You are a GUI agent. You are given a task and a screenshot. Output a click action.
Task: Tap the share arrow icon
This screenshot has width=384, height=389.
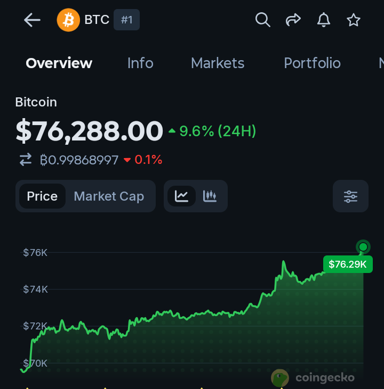pyautogui.click(x=293, y=20)
